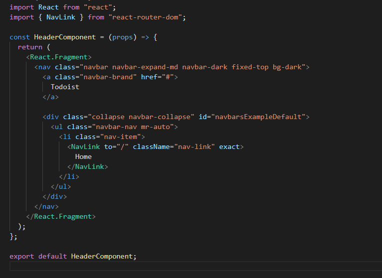
Task: Click the arrow "=>" operator
Action: click(x=145, y=37)
